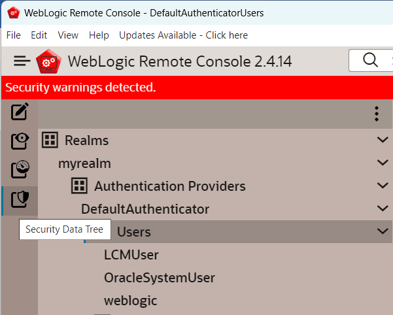Click the Security warnings detected banner

197,88
